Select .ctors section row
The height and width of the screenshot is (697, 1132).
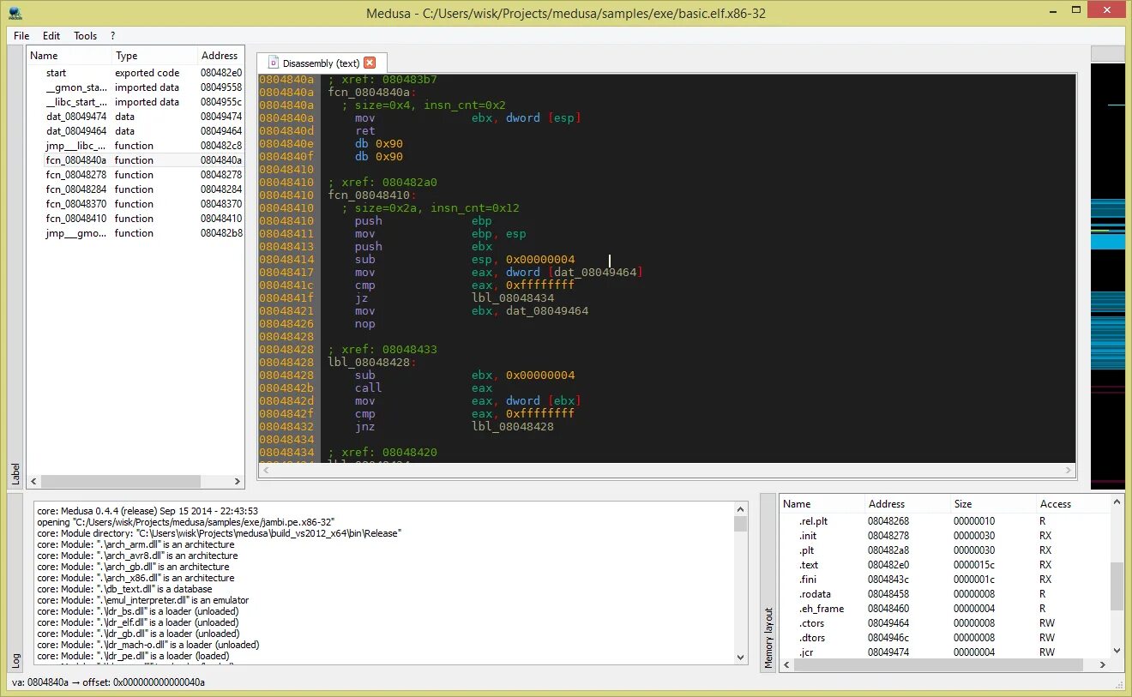[944, 623]
